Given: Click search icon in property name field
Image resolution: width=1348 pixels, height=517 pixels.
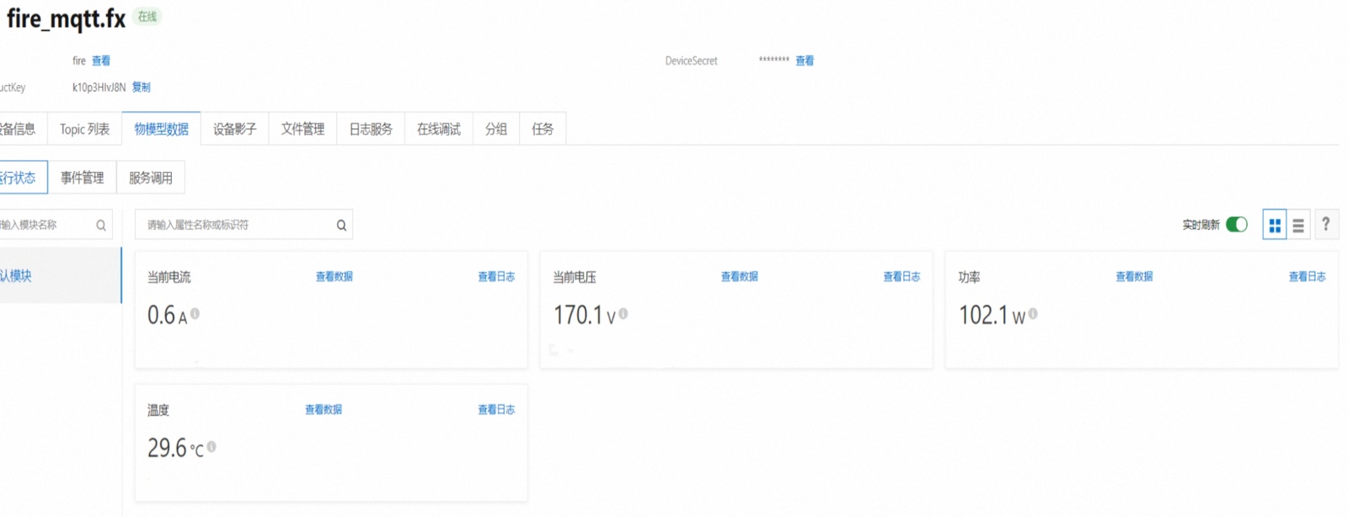Looking at the screenshot, I should coord(341,225).
